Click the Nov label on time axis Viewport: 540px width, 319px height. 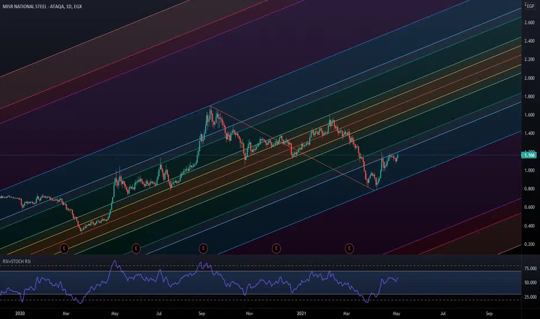249,313
